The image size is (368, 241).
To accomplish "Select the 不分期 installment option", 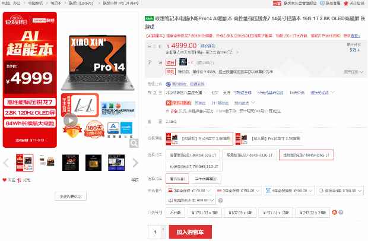I will (x=175, y=213).
